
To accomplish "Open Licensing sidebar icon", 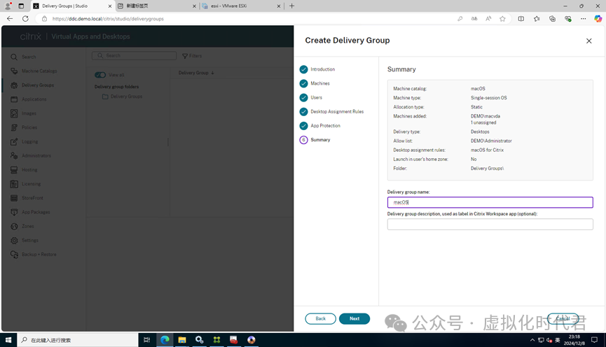I will [14, 184].
